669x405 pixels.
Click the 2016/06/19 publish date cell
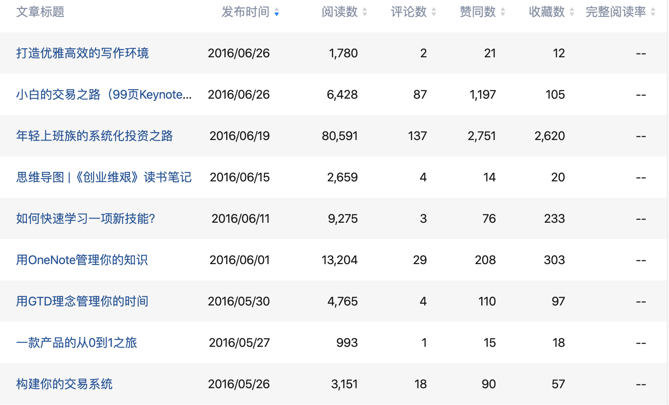pos(240,136)
